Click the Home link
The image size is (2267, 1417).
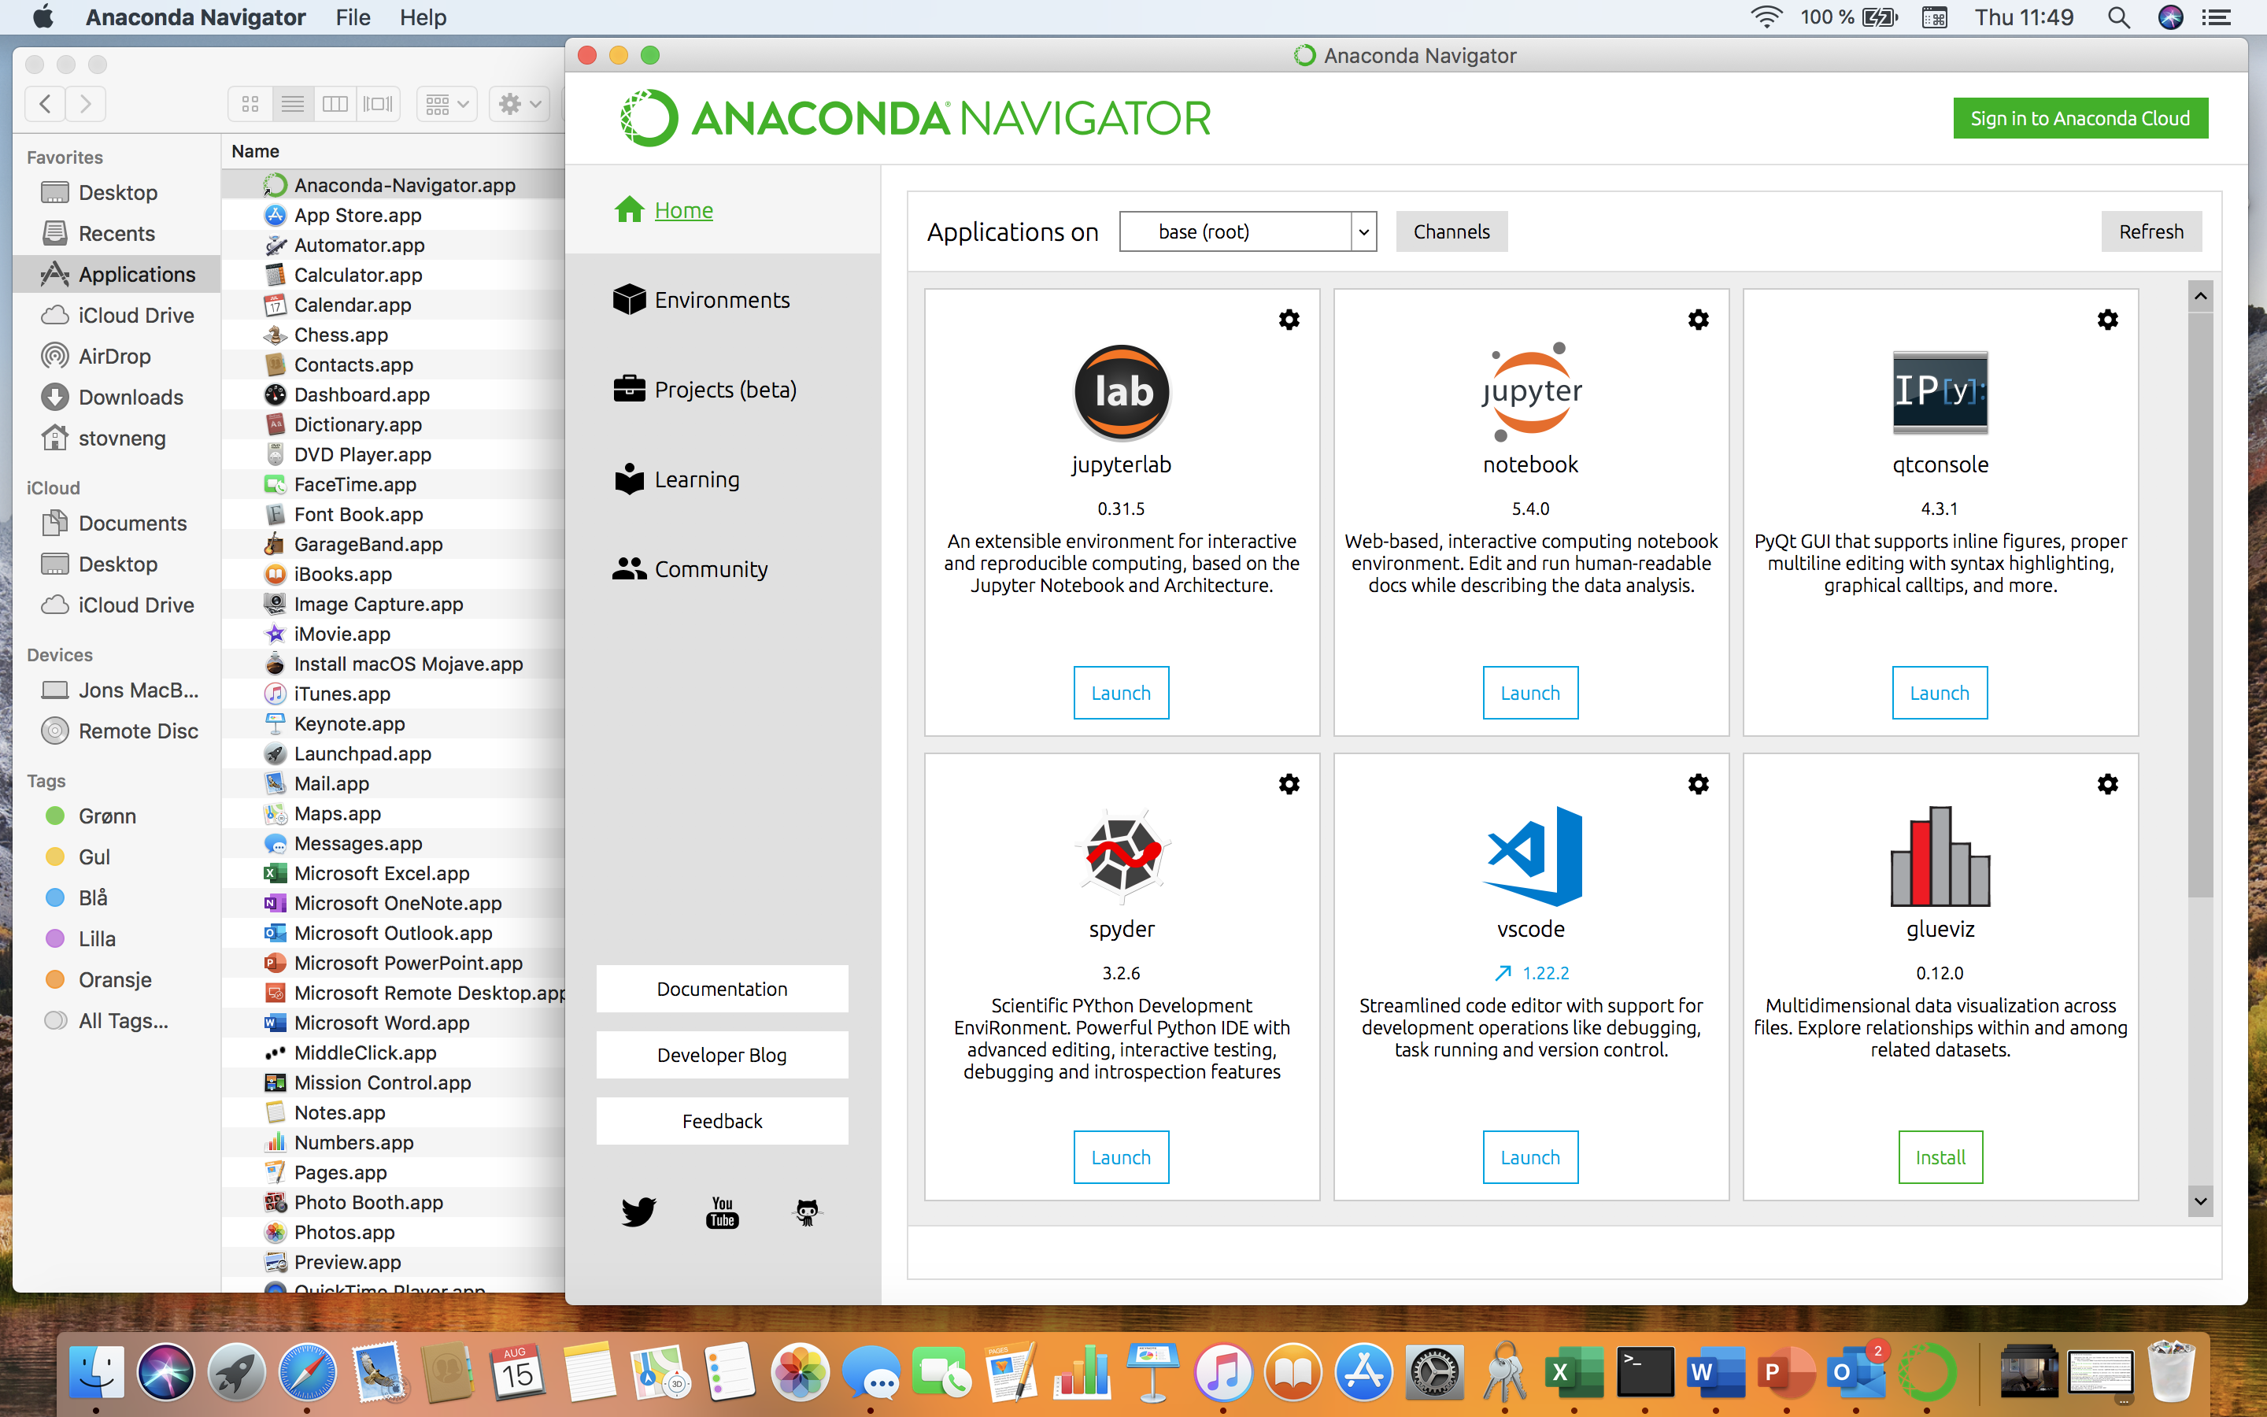684,210
